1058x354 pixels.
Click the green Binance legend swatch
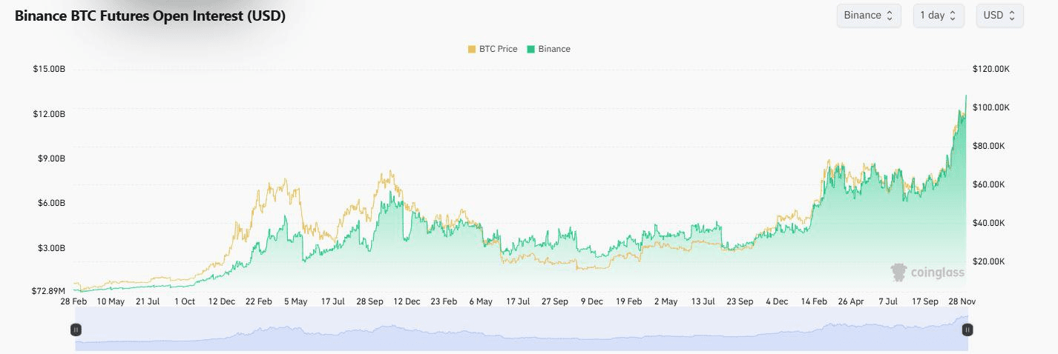[x=531, y=49]
